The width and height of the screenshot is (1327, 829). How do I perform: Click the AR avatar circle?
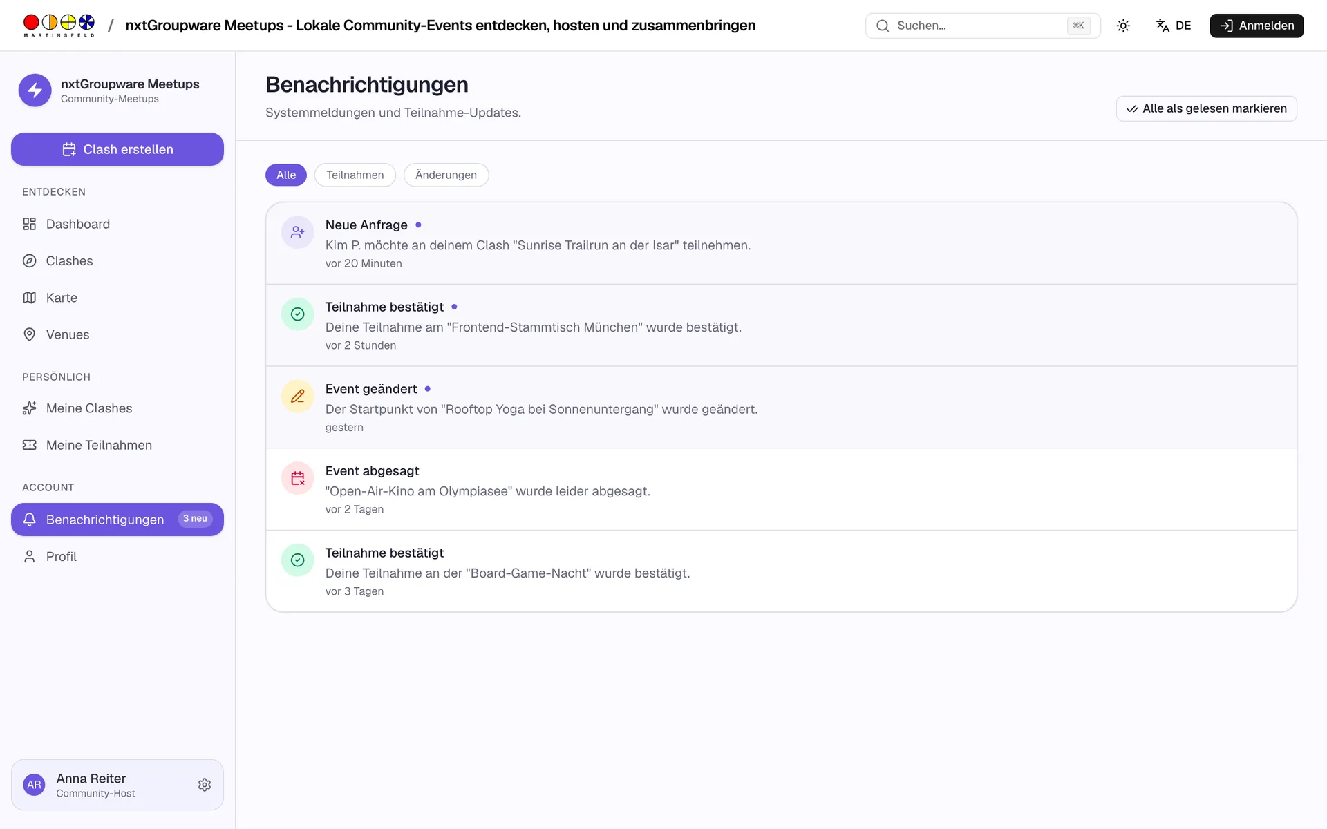(x=34, y=785)
